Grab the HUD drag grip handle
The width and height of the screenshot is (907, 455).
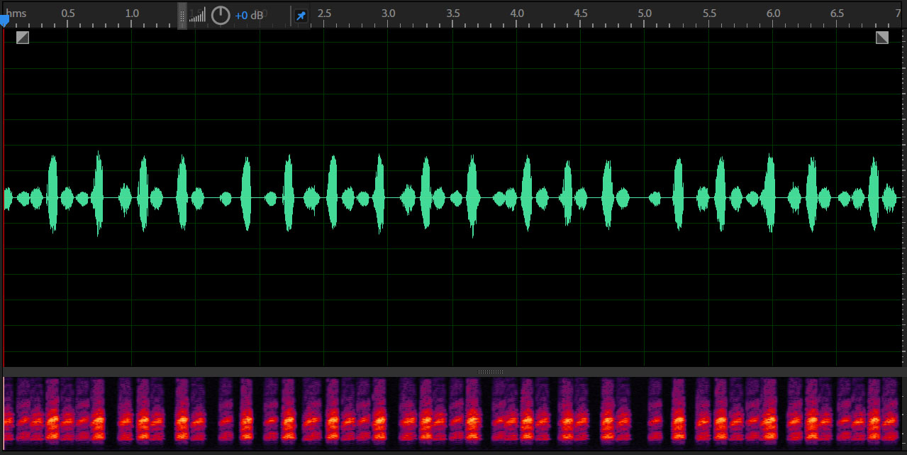point(182,15)
